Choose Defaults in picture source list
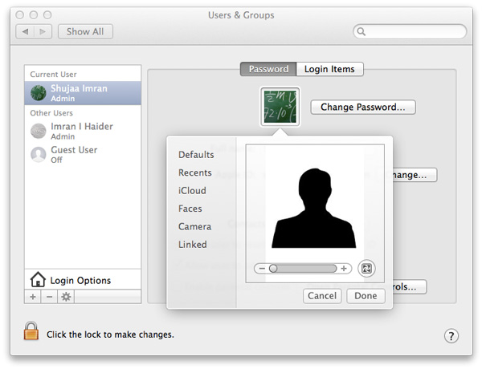Screen dimensions: 482x369 coord(196,155)
